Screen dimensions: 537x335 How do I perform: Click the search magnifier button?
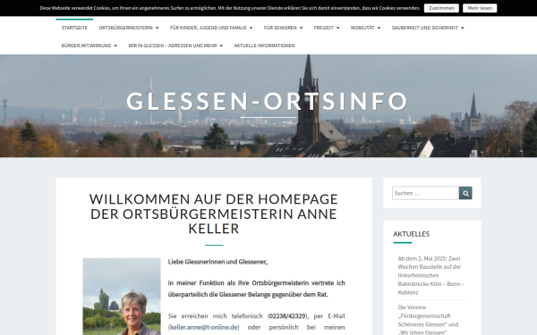[465, 193]
